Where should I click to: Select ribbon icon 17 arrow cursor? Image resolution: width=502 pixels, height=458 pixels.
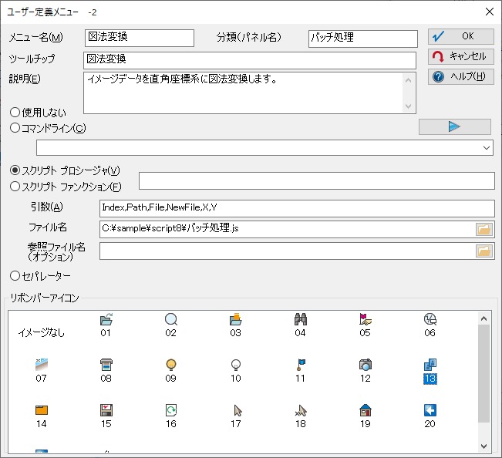[x=236, y=416]
